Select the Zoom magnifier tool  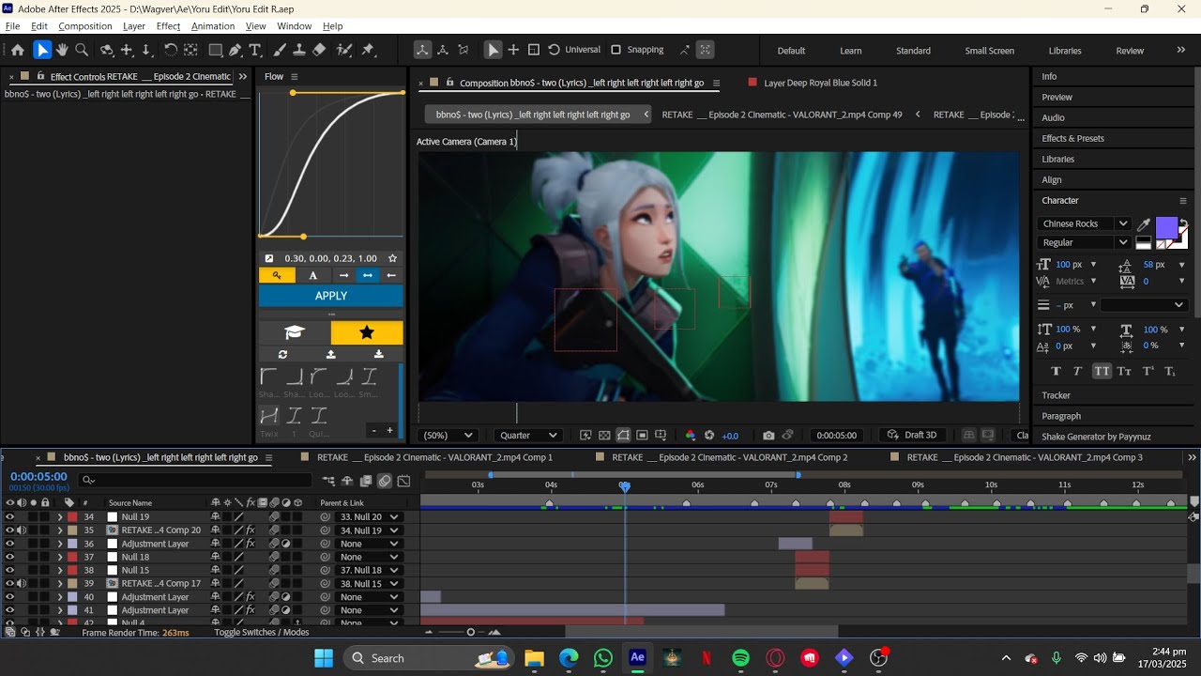(82, 50)
